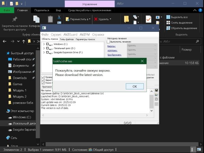Click the red Delete (Удалить) icon
Image resolution: width=204 pixels, height=153 pixels.
[96, 19]
